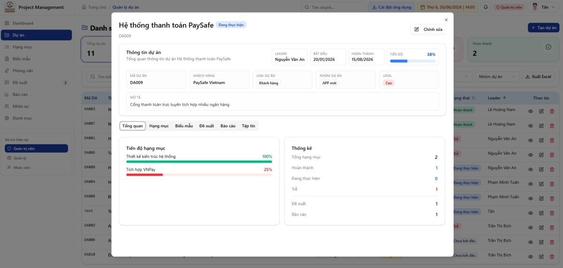
Task: Click the notification bell icon
Action: pyautogui.click(x=486, y=7)
